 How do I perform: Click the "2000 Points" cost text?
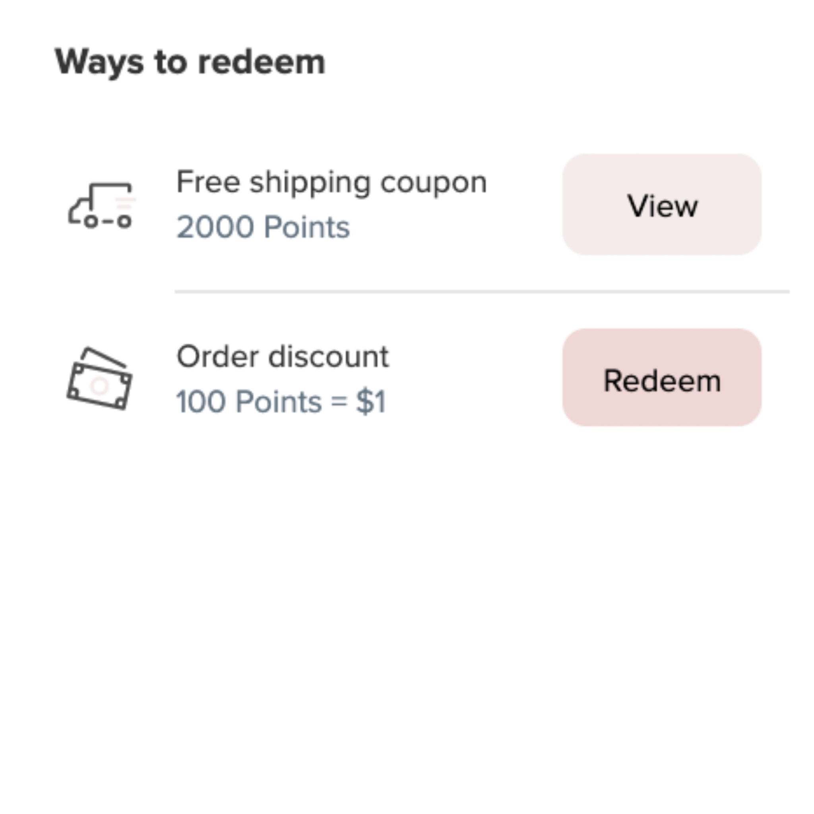click(x=263, y=227)
